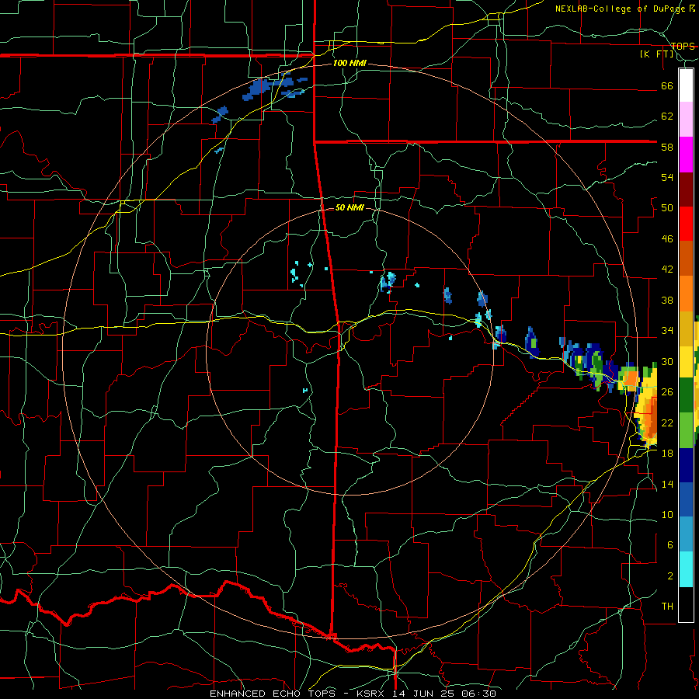Click the legend value 54

click(x=667, y=177)
